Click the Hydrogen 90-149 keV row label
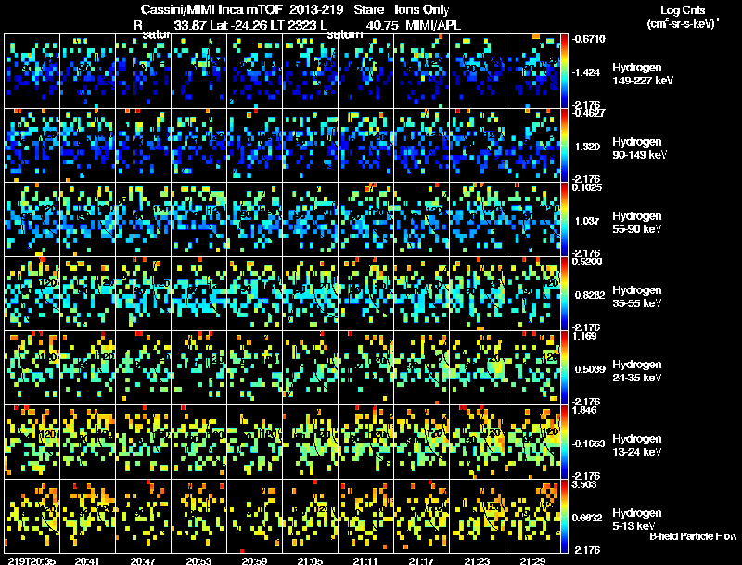The height and width of the screenshot is (565, 742). 639,148
